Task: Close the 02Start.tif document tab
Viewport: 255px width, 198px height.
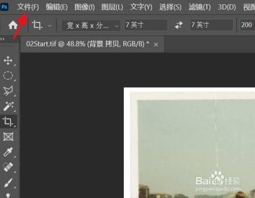Action: tap(156, 45)
